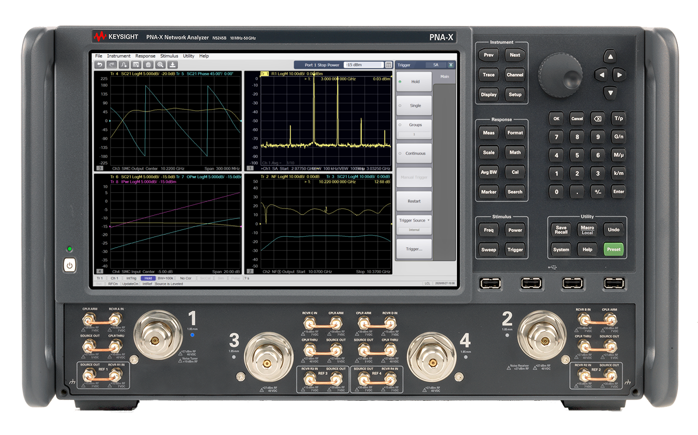The width and height of the screenshot is (698, 435).
Task: Expand the Trigger Source dropdown
Action: pos(414,220)
